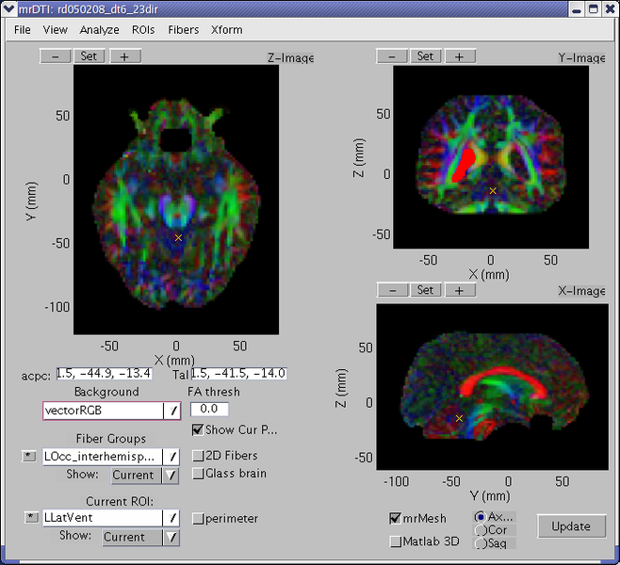620x565 pixels.
Task: Enable the 2D Fibers checkbox
Action: [x=198, y=456]
